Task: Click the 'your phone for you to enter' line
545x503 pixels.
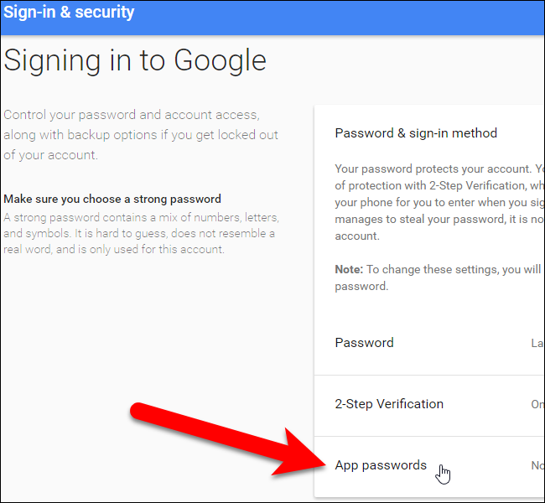Action: pyautogui.click(x=436, y=203)
